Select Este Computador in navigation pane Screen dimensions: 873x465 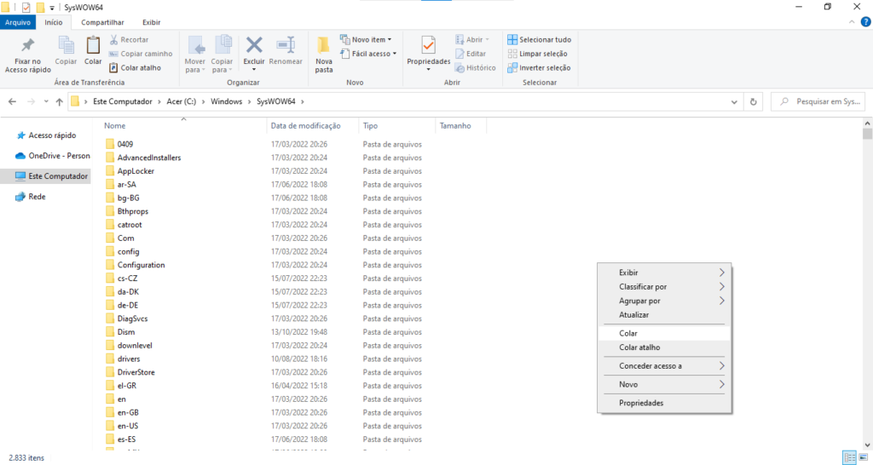58,176
